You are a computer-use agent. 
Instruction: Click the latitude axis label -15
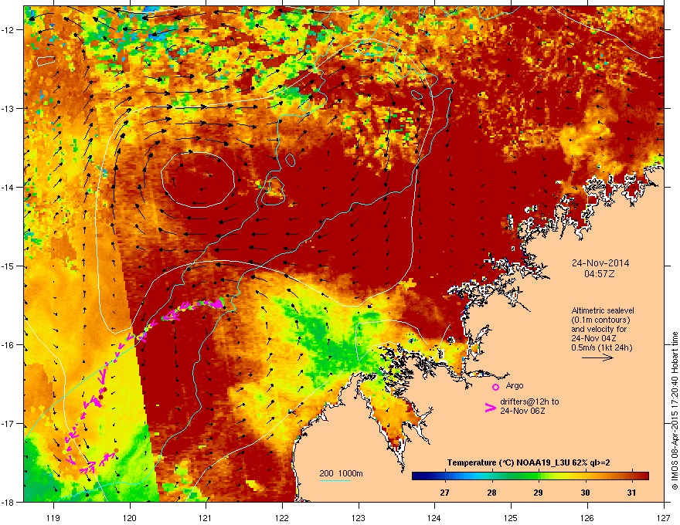[8, 266]
